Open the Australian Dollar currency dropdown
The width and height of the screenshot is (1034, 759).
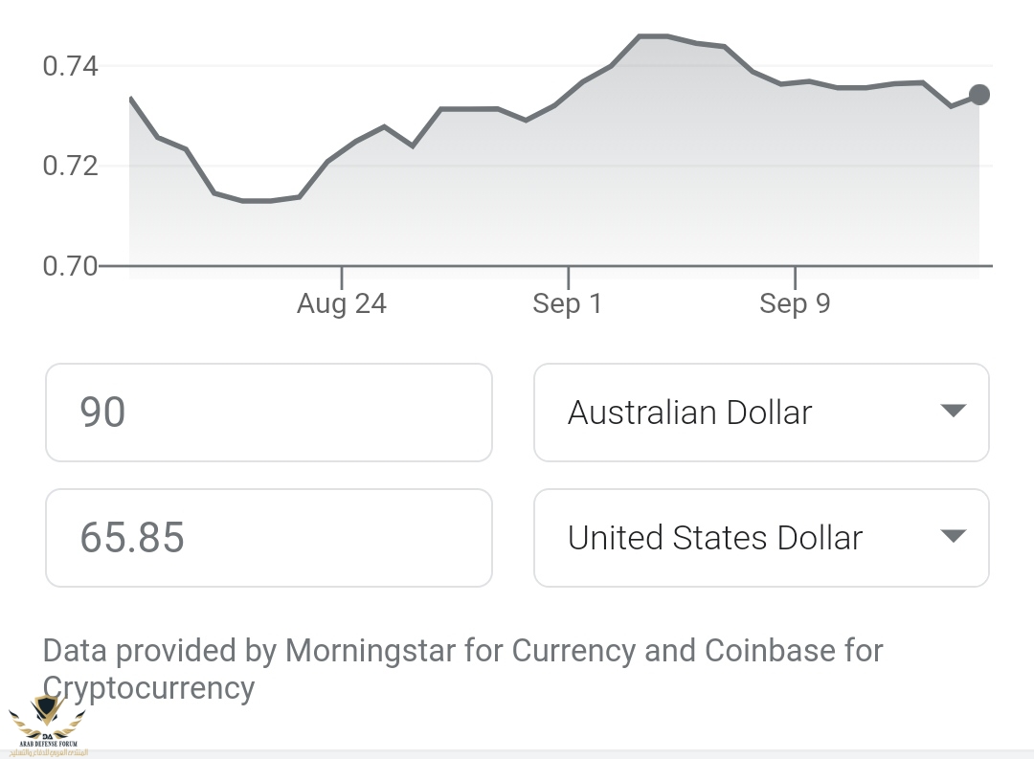coord(761,413)
